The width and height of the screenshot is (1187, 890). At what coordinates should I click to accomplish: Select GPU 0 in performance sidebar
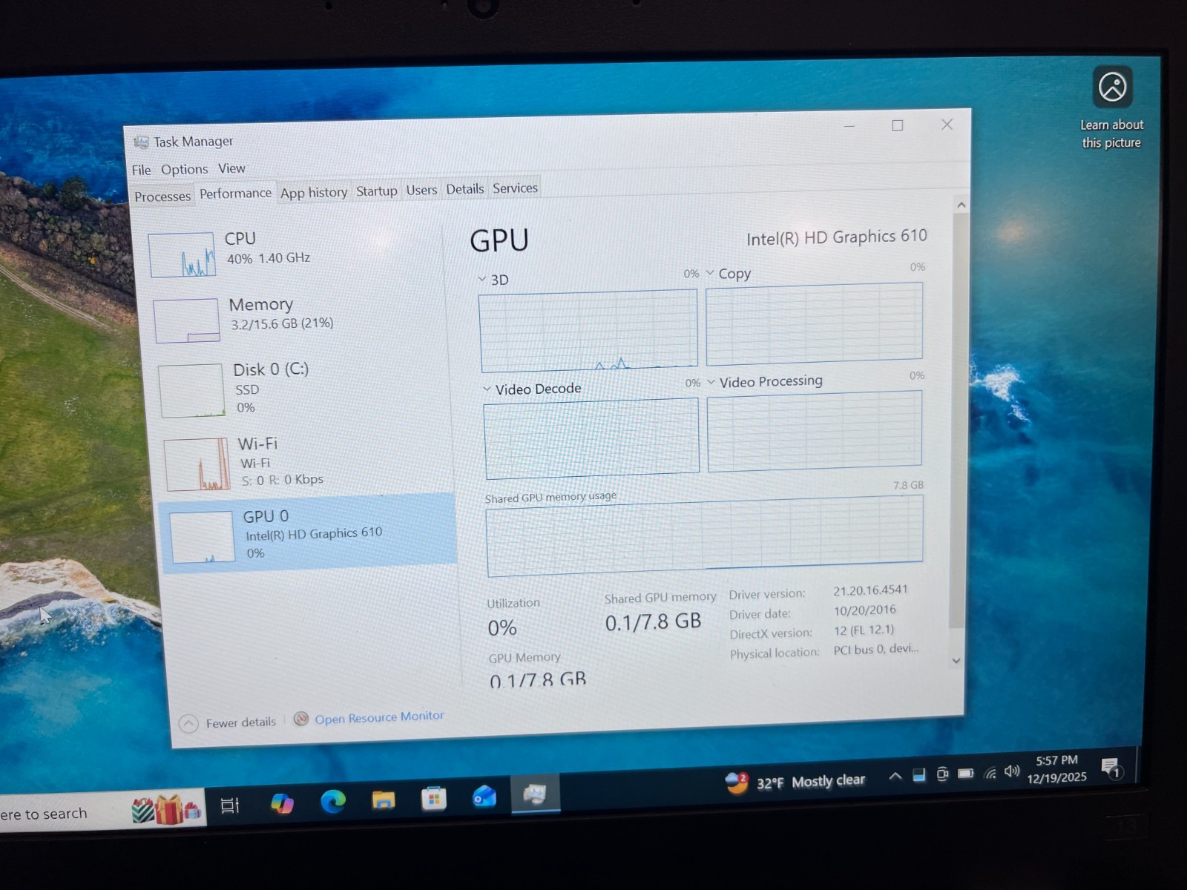(x=307, y=533)
